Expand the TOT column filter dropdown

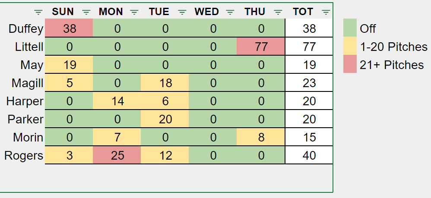(x=326, y=12)
